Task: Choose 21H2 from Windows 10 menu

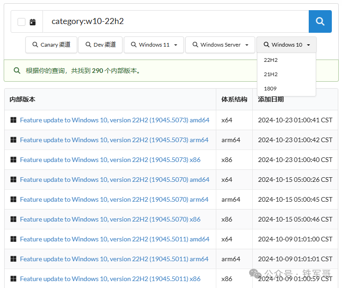Action: coord(287,74)
